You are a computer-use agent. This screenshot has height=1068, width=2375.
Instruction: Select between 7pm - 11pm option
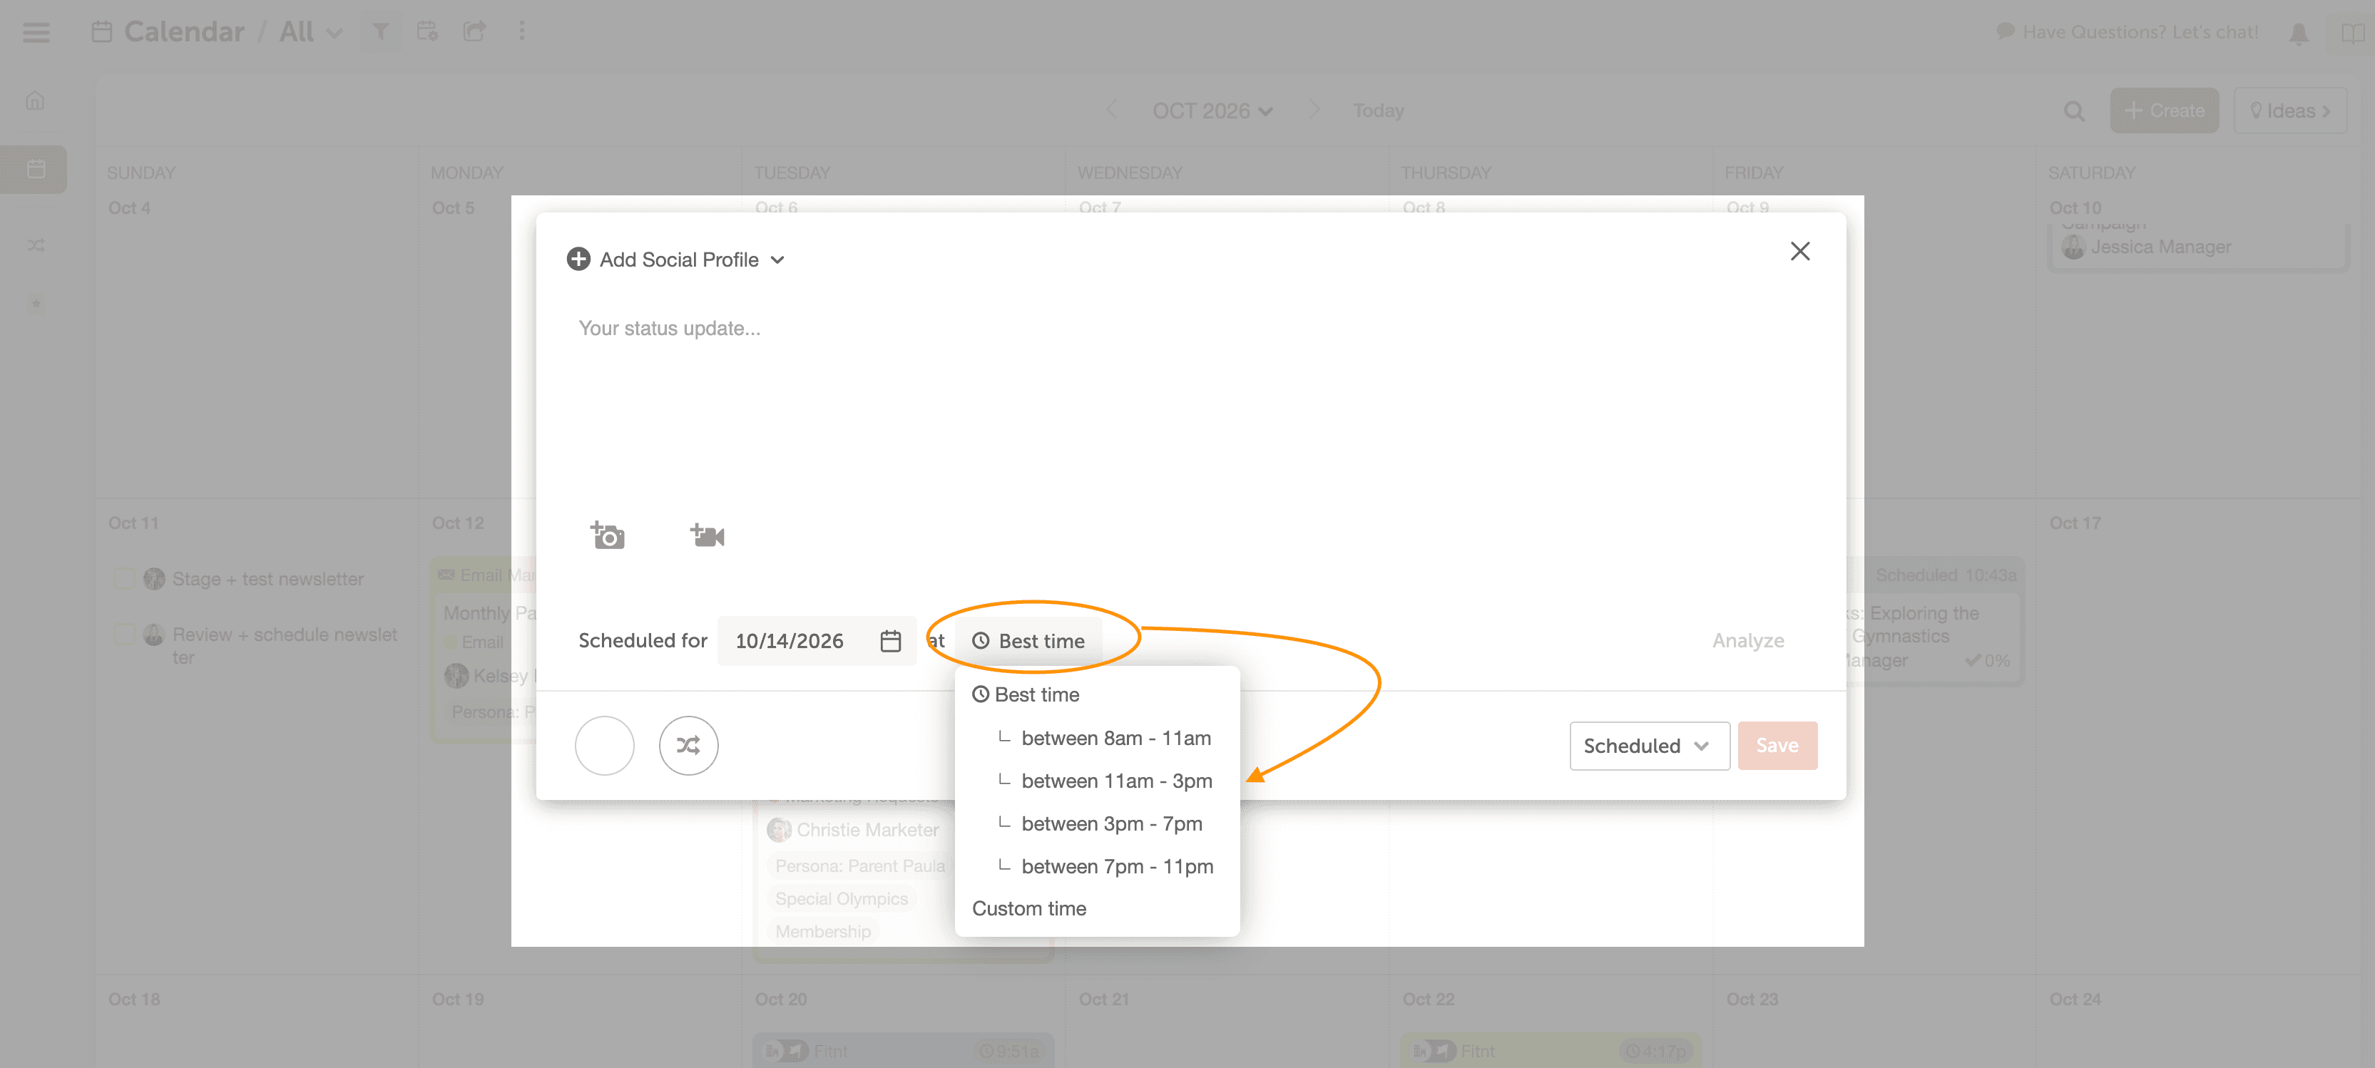(1116, 866)
